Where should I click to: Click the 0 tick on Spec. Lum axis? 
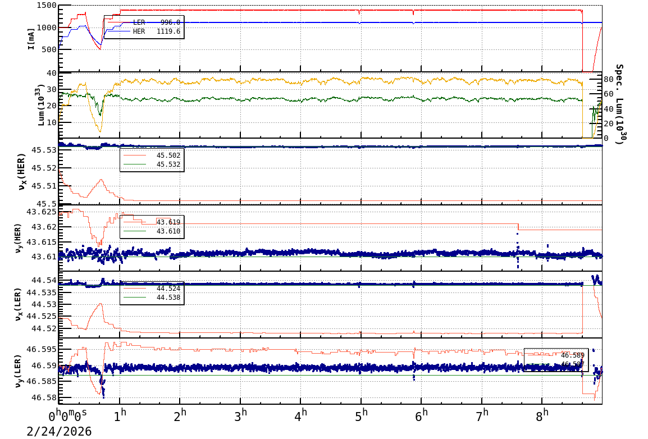(606, 138)
